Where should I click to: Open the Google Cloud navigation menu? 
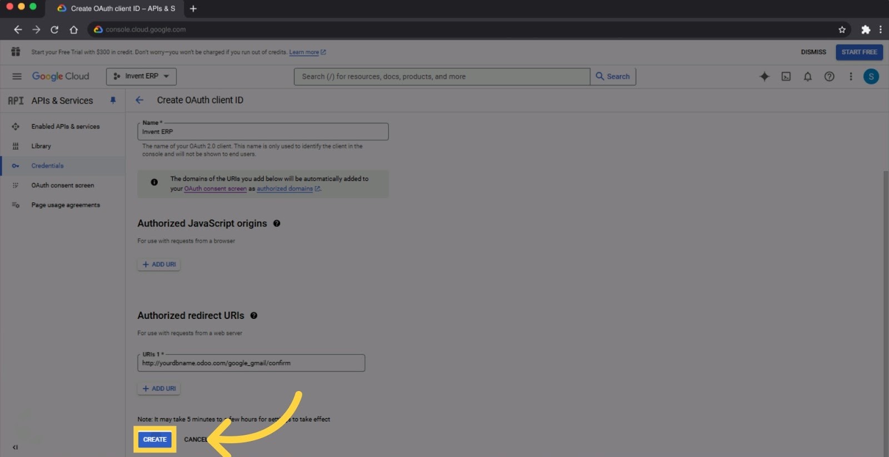point(17,77)
